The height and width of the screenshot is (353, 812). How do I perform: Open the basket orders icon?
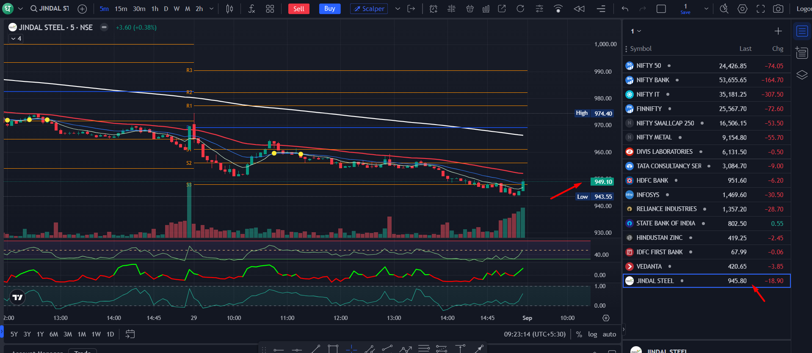point(470,8)
